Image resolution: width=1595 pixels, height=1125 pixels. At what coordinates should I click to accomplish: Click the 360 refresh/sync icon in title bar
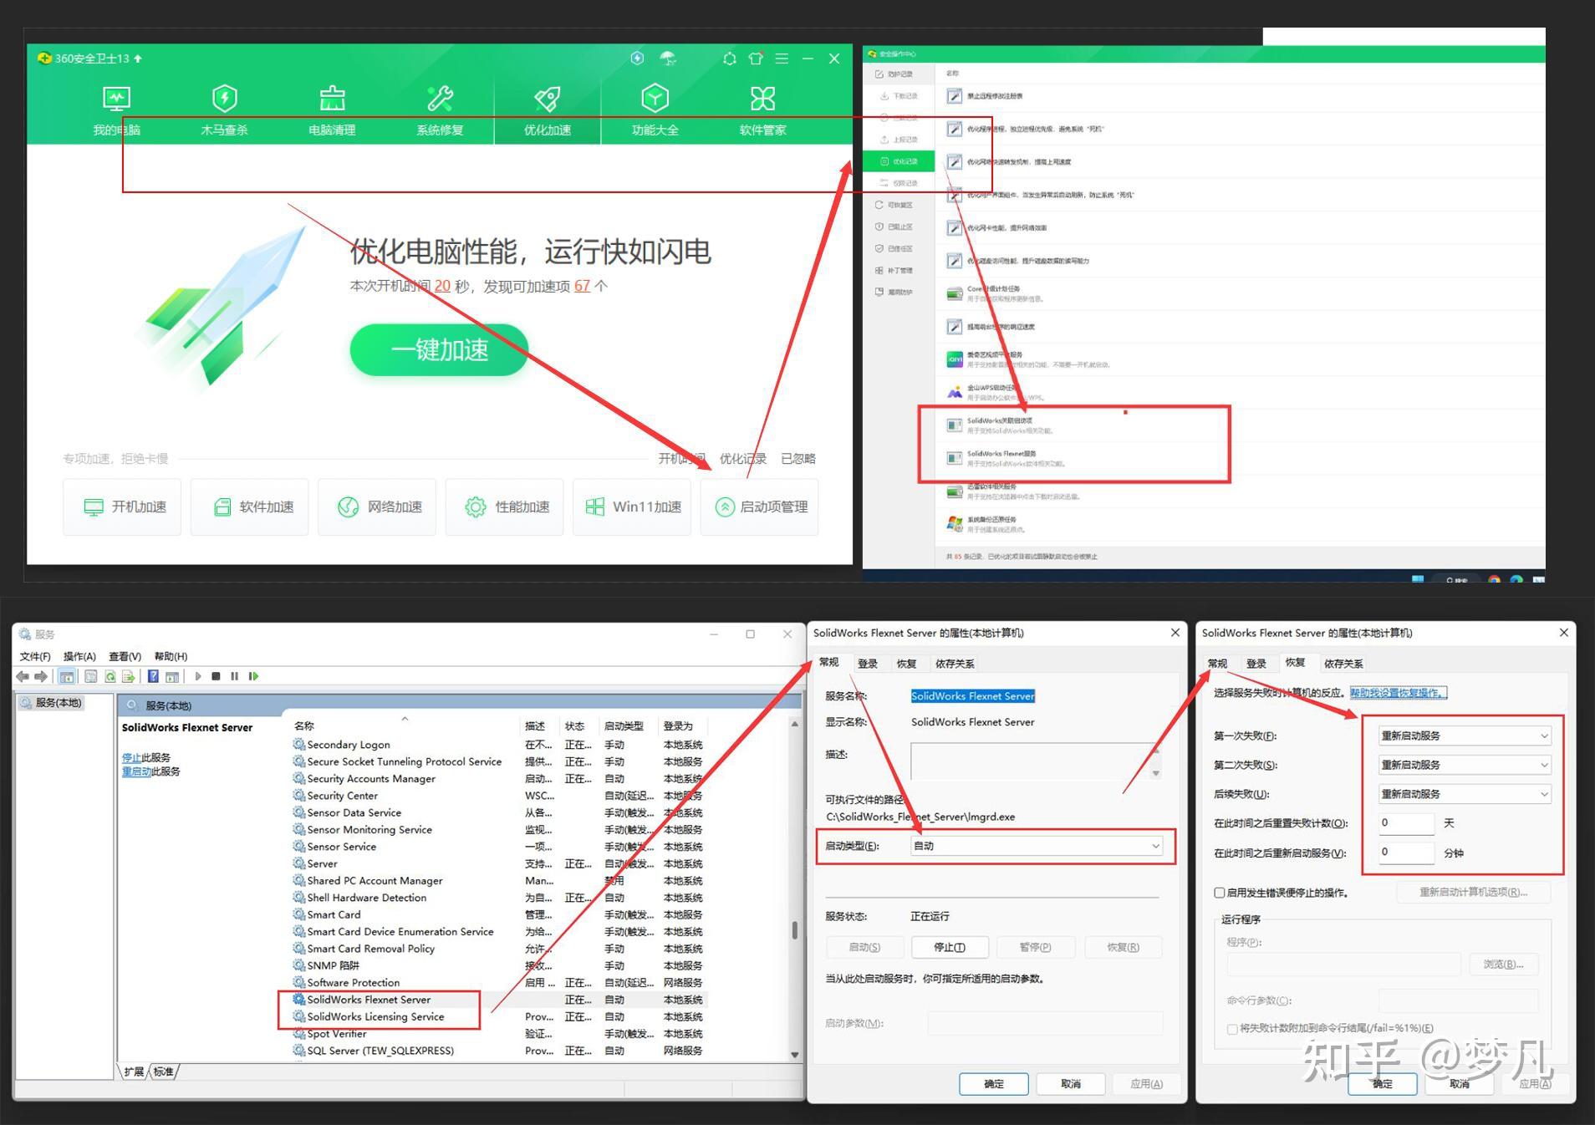pos(730,59)
